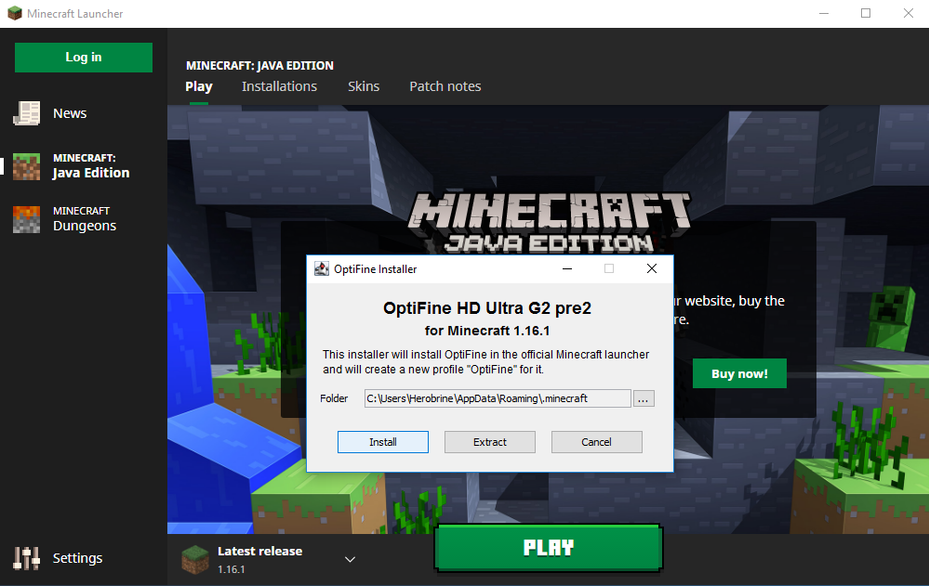Open Minecraft Dungeons via its lava block icon
Image resolution: width=929 pixels, height=586 pixels.
tap(27, 219)
